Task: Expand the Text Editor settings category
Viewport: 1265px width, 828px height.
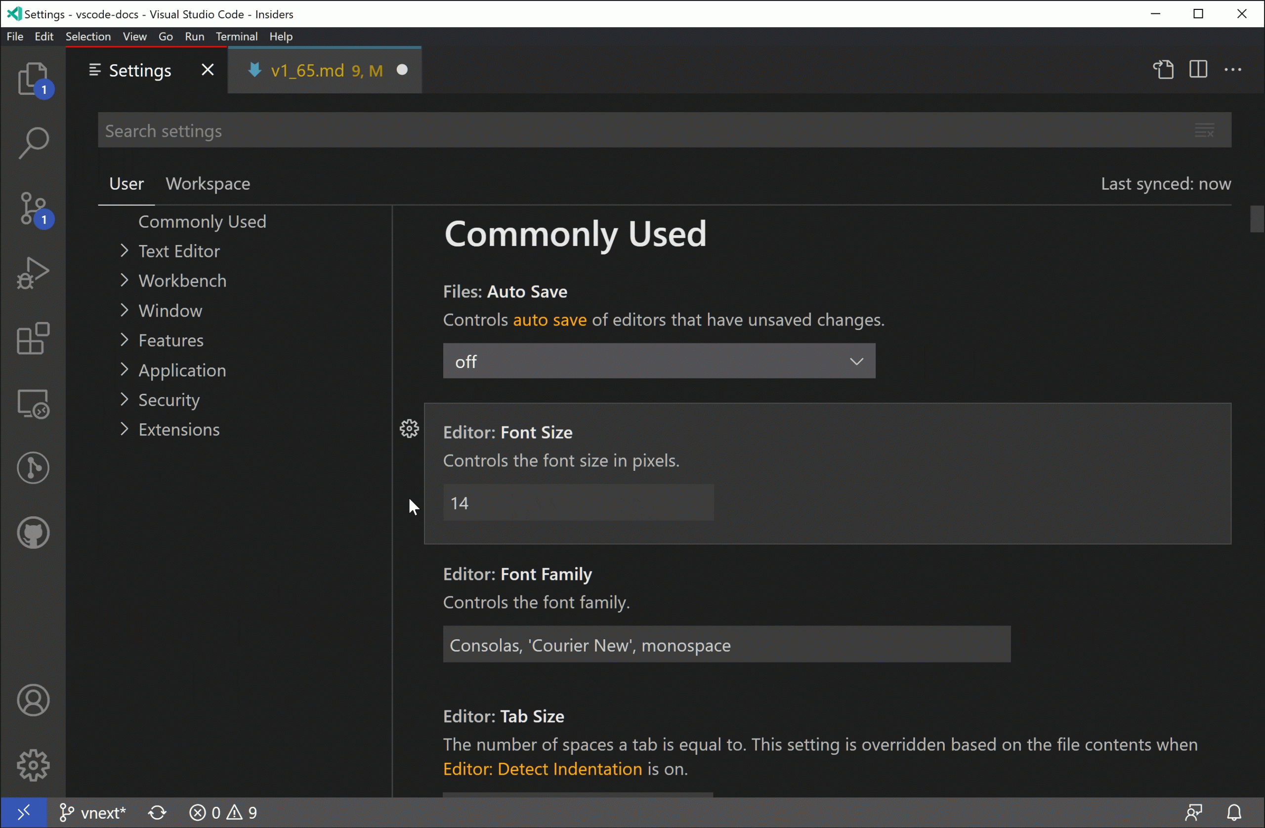Action: 178,251
